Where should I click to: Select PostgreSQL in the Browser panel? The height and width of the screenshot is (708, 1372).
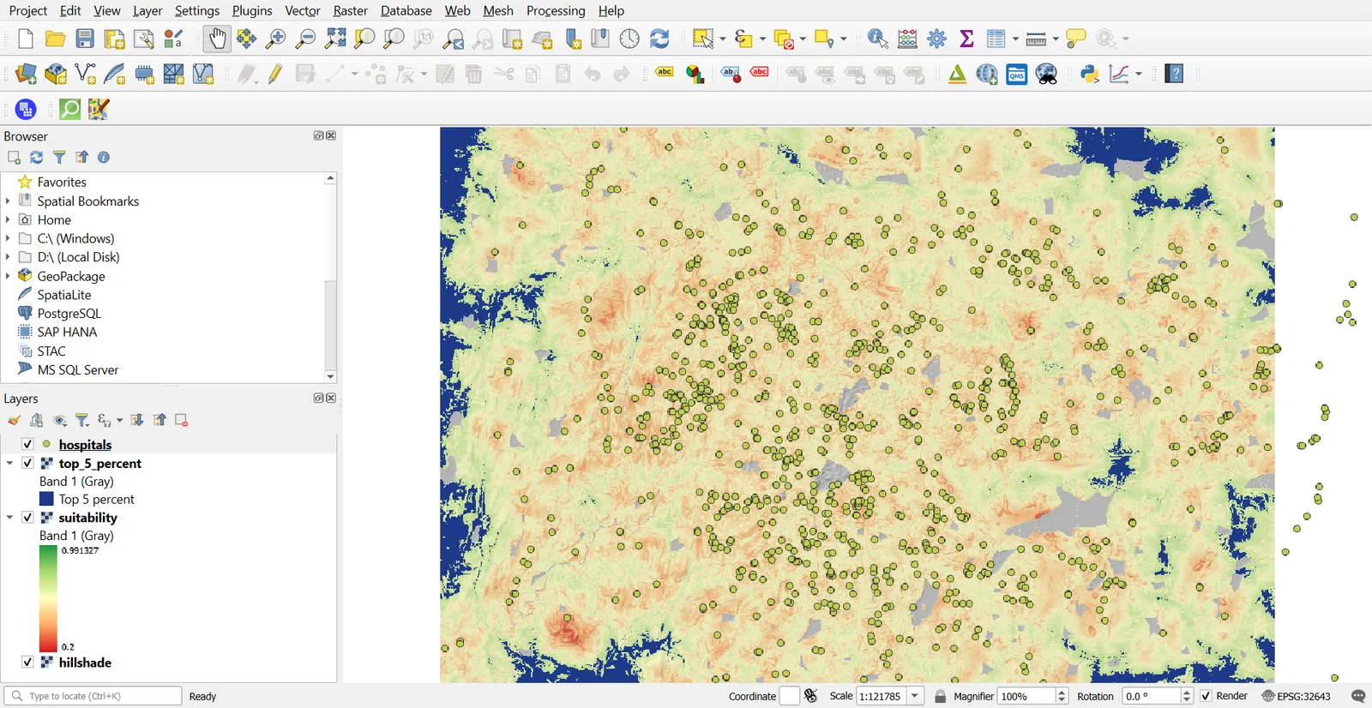(x=69, y=314)
